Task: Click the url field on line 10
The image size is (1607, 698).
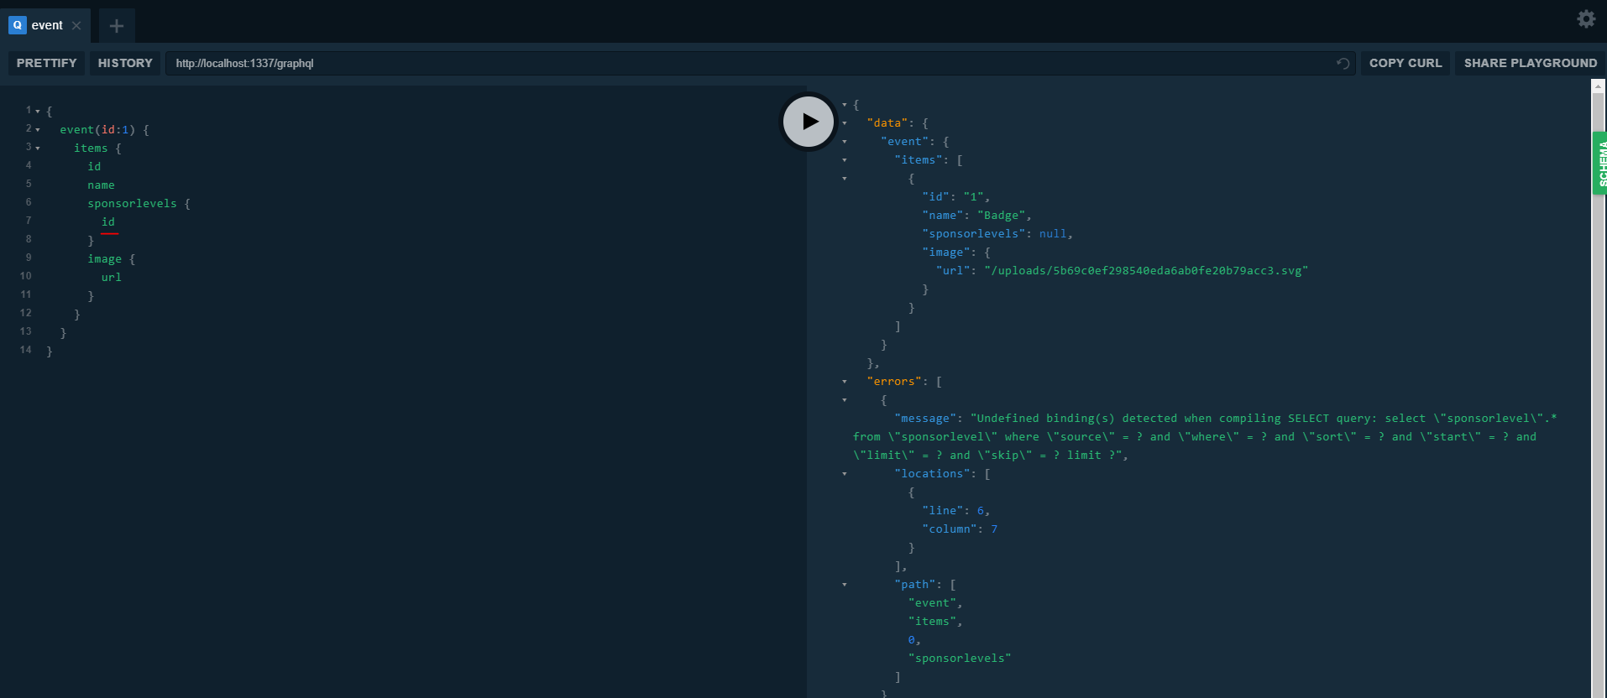Action: [111, 278]
